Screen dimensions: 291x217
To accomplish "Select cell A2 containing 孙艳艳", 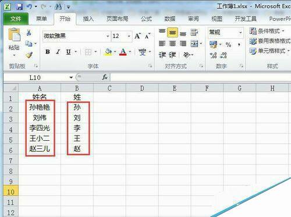I will (x=40, y=107).
